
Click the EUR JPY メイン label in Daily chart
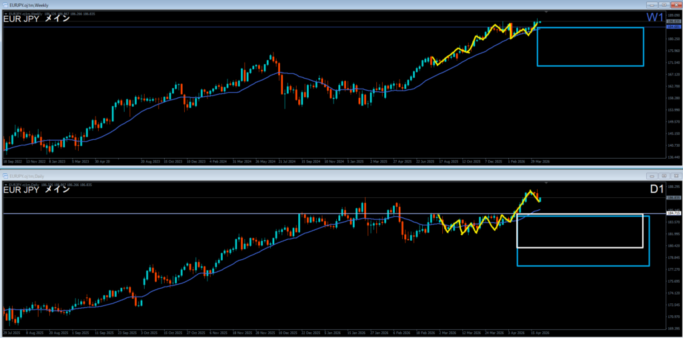(37, 189)
